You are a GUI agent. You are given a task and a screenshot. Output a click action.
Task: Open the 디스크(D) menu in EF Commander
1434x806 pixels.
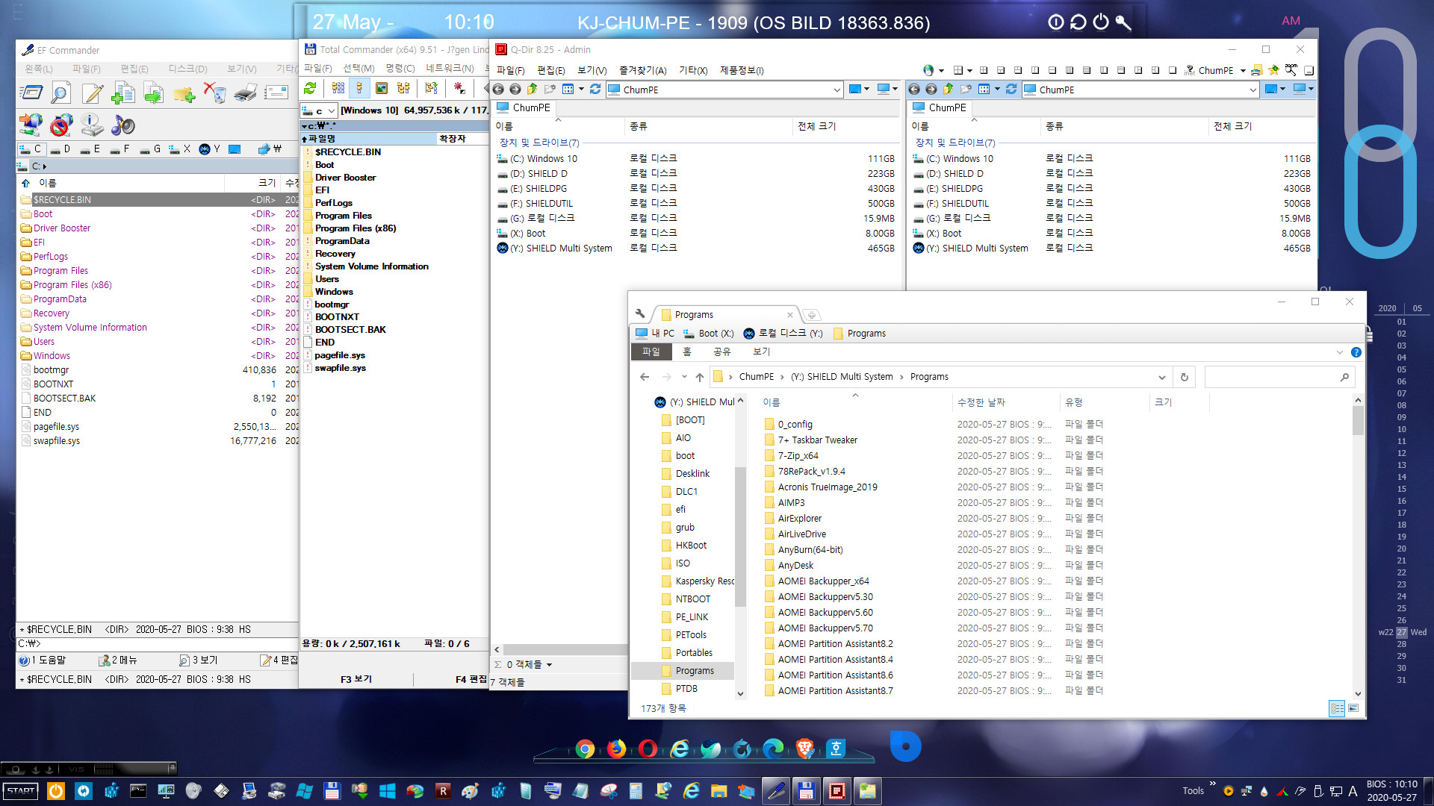(187, 69)
